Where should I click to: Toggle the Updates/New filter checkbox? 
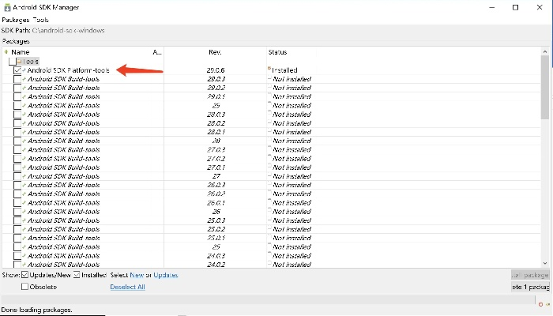pyautogui.click(x=25, y=275)
